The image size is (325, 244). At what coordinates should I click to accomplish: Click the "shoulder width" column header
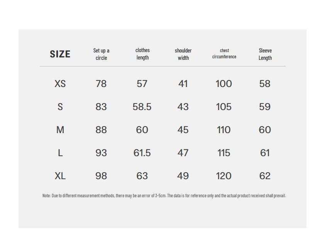pyautogui.click(x=183, y=54)
